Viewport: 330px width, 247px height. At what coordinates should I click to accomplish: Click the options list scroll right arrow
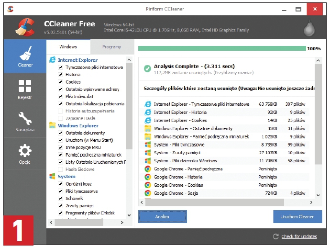pos(122,223)
